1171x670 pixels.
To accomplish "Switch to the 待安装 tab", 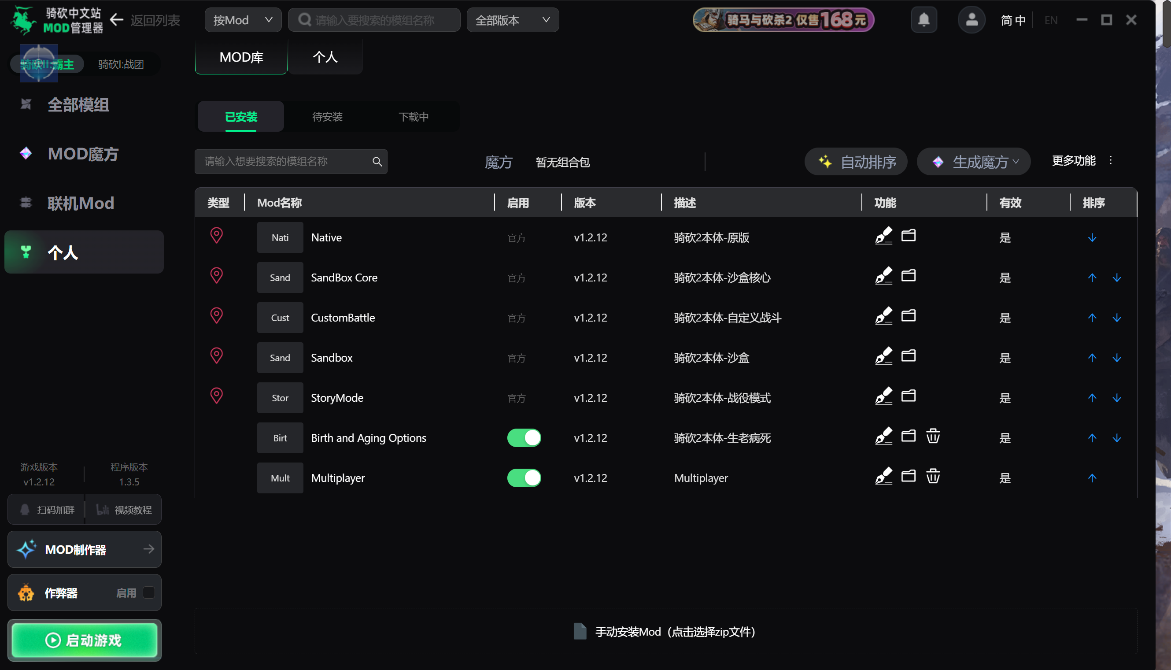I will click(327, 116).
